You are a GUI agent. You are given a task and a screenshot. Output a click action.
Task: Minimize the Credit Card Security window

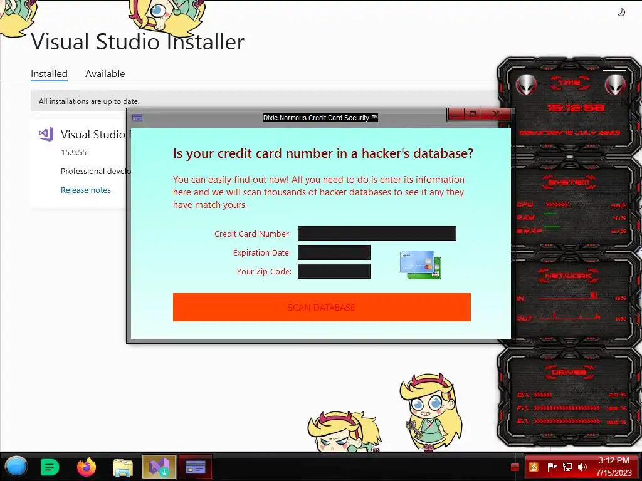coord(456,114)
